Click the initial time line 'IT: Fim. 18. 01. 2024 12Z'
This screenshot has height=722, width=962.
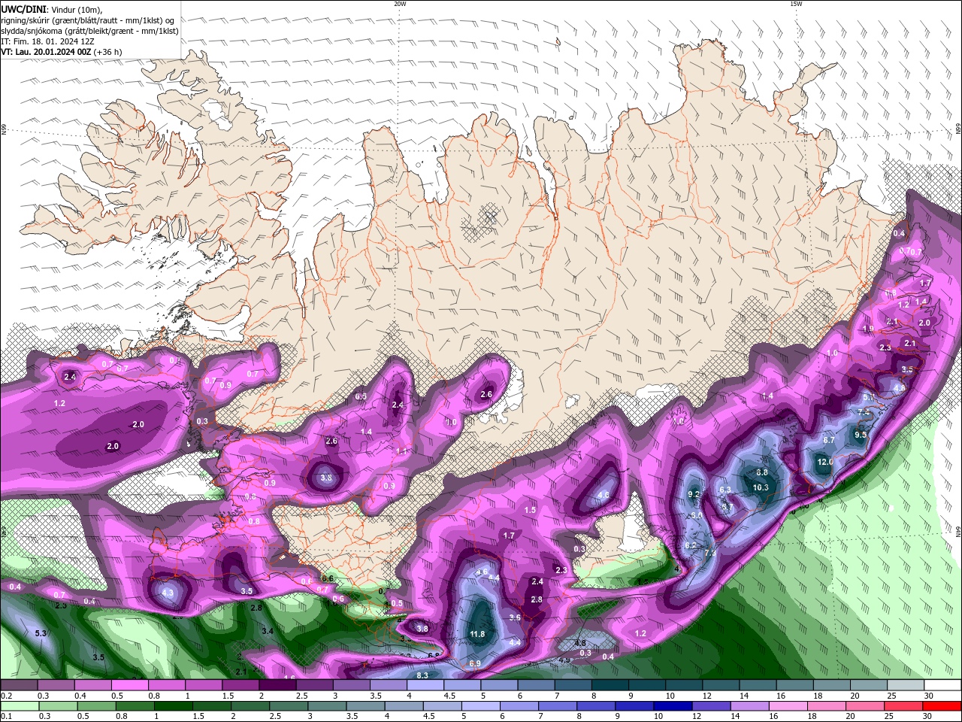(x=49, y=41)
